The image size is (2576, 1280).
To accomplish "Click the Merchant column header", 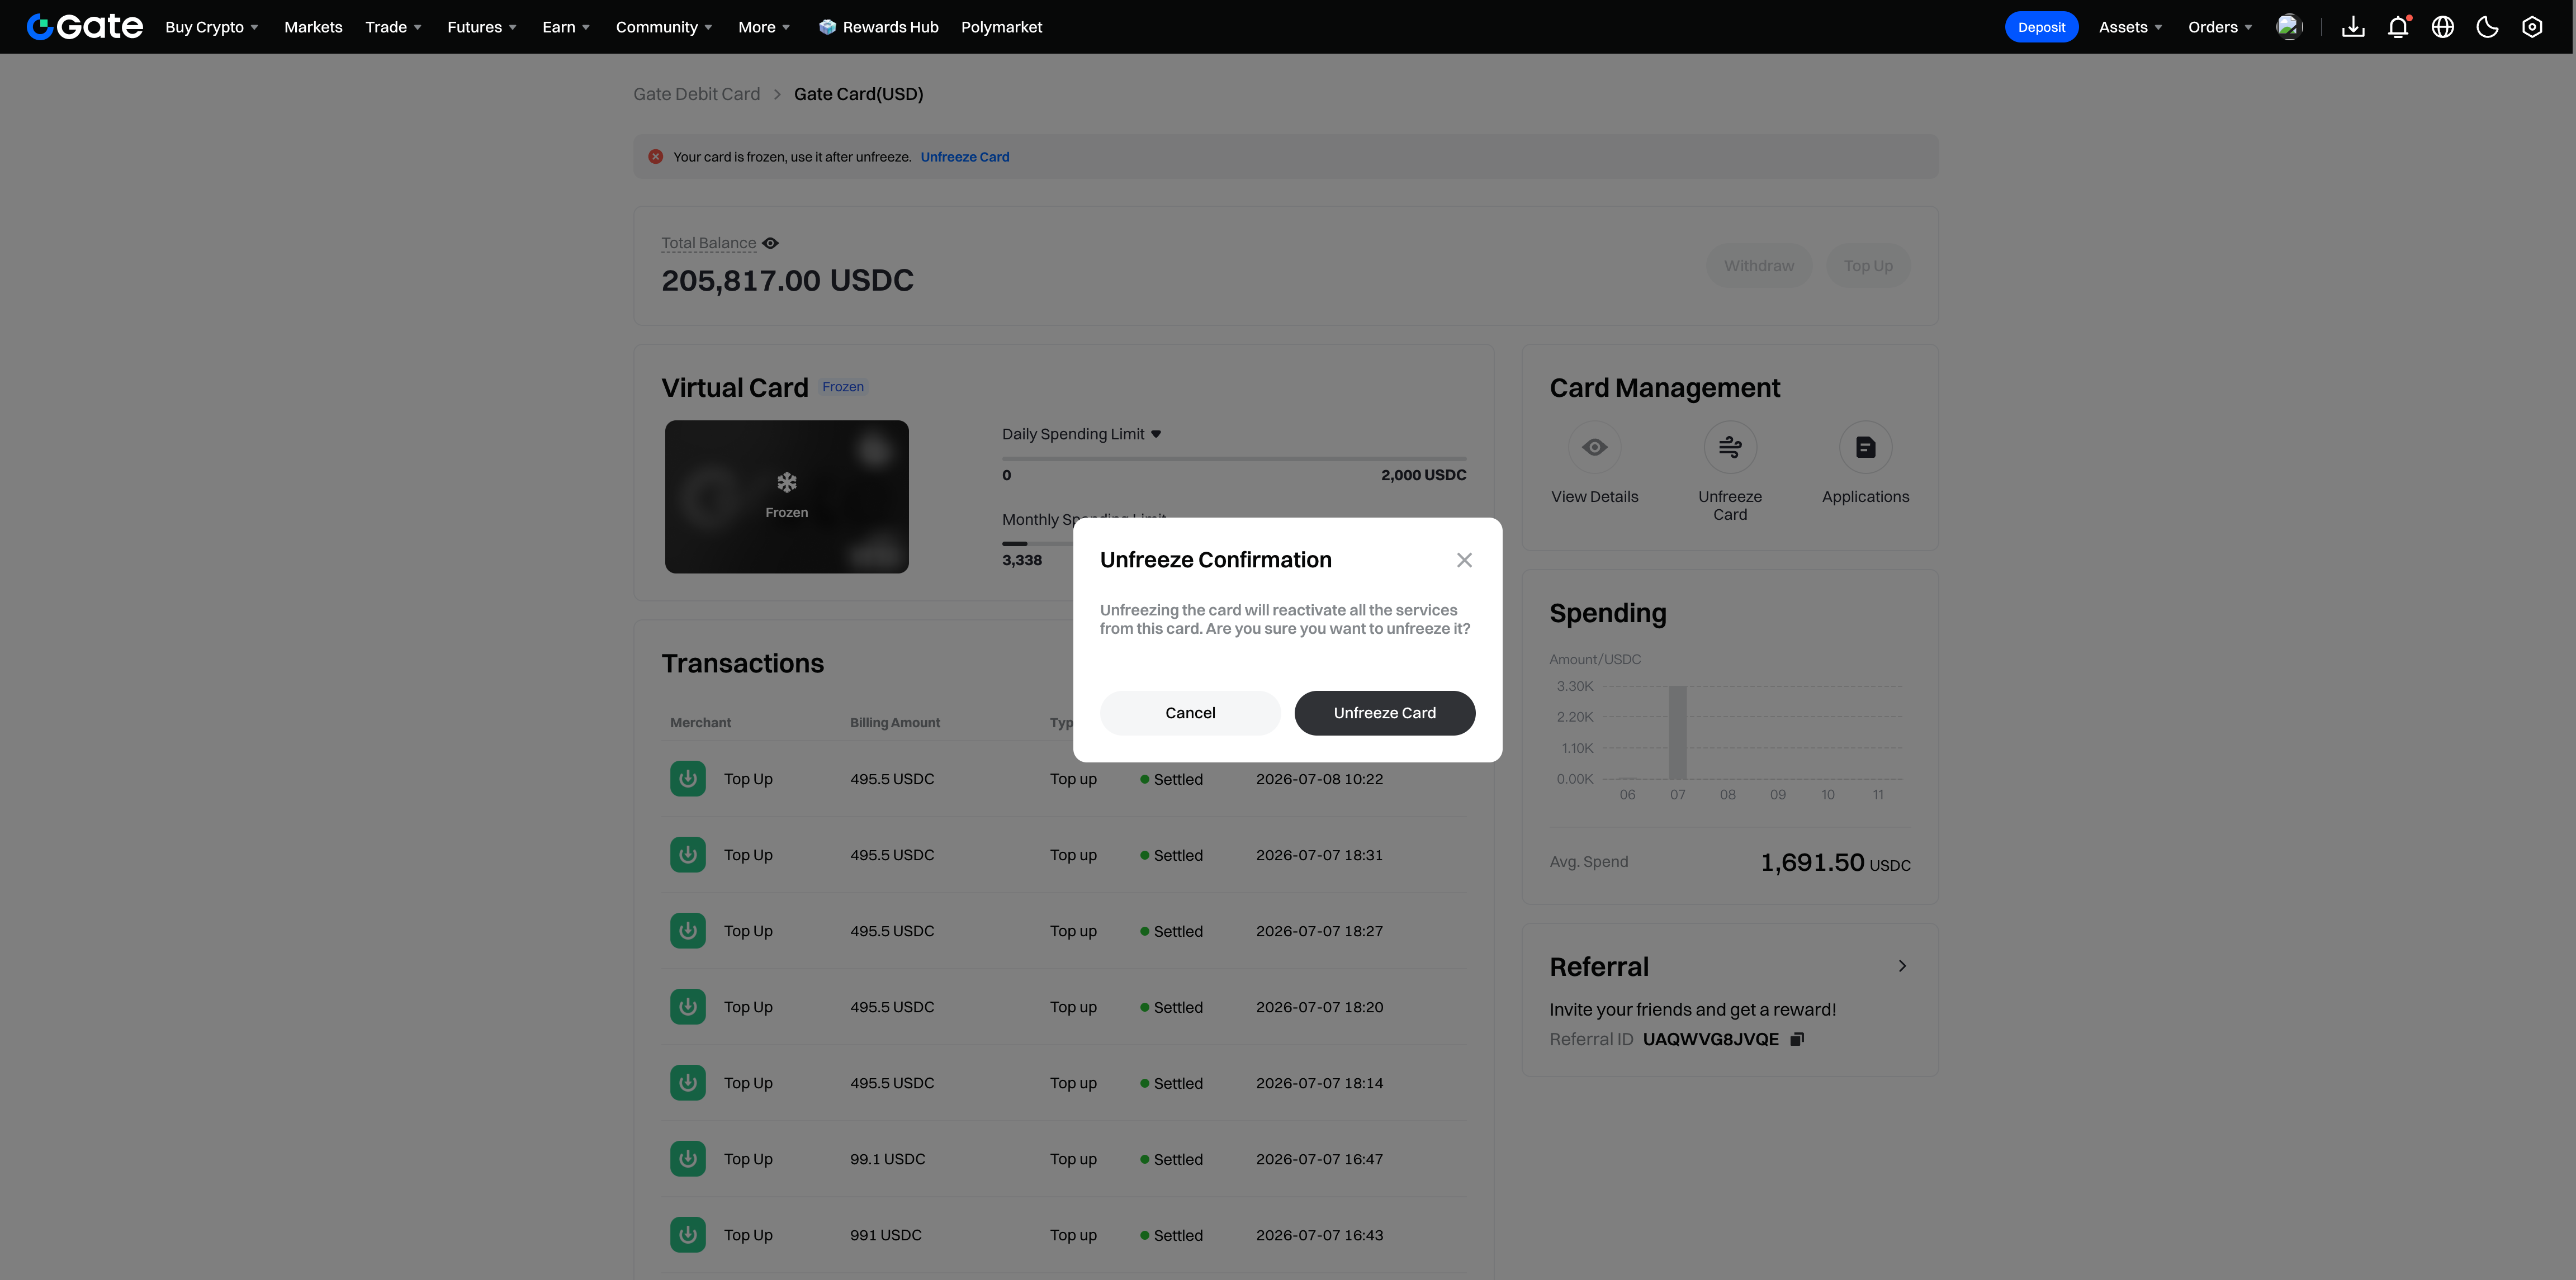I will pos(700,723).
